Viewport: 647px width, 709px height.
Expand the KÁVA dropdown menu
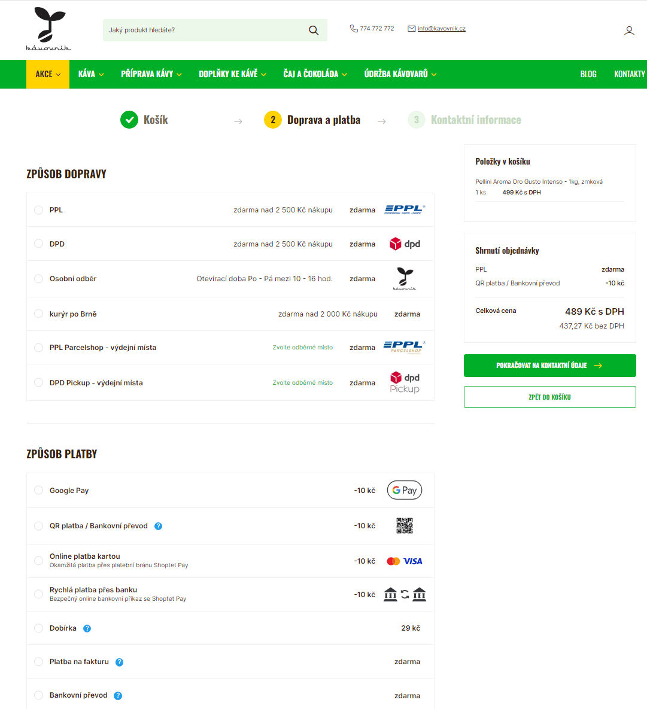coord(91,74)
